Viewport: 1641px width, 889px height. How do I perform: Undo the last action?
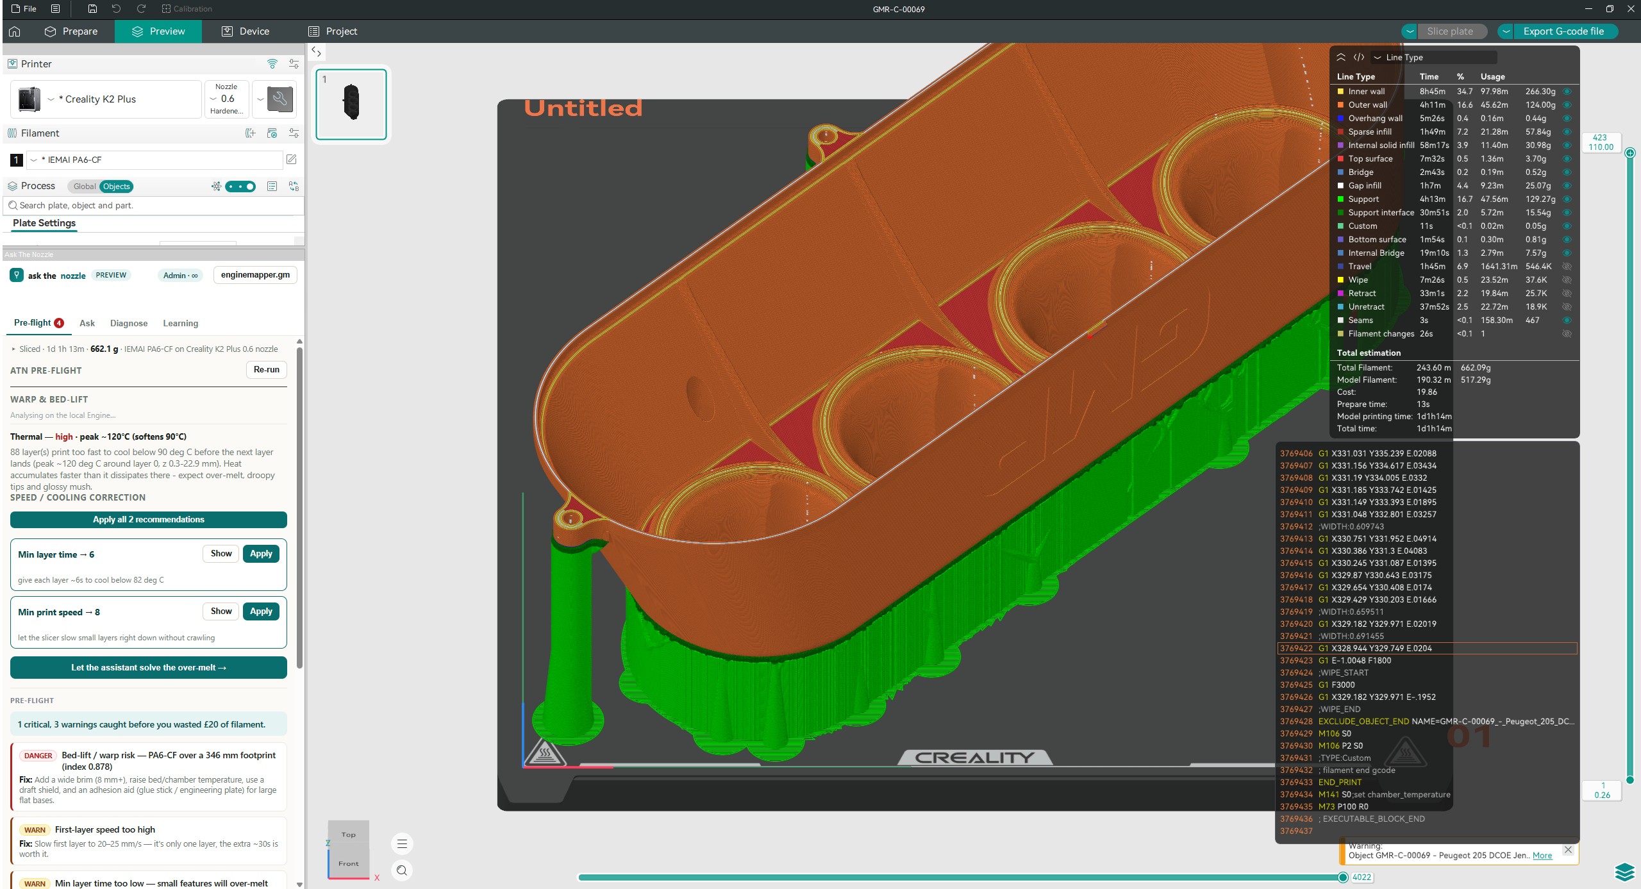pos(116,9)
